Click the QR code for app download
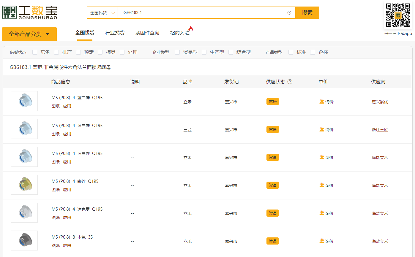The height and width of the screenshot is (257, 415). pos(398,15)
